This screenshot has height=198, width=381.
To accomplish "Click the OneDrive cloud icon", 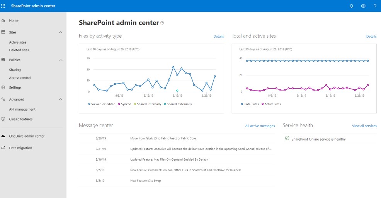I will [3, 136].
